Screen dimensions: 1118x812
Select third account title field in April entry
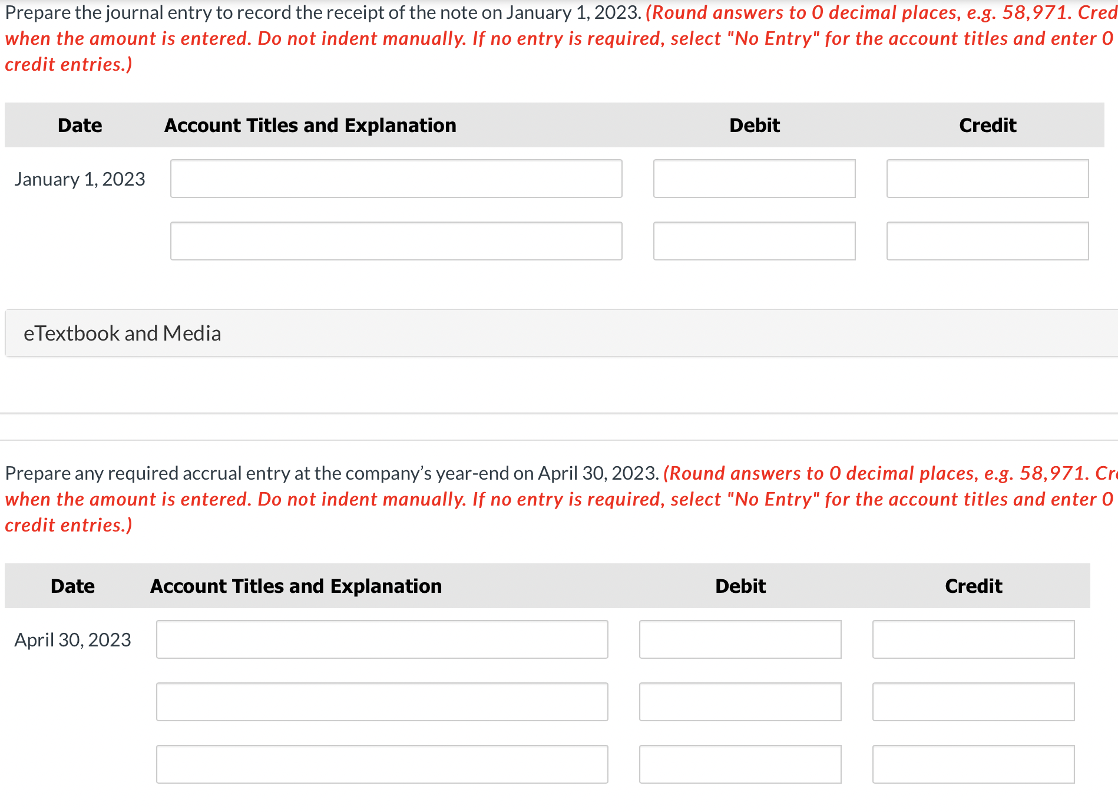[x=382, y=764]
